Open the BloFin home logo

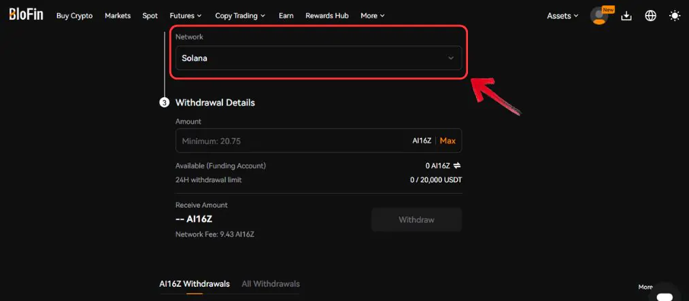coord(27,14)
